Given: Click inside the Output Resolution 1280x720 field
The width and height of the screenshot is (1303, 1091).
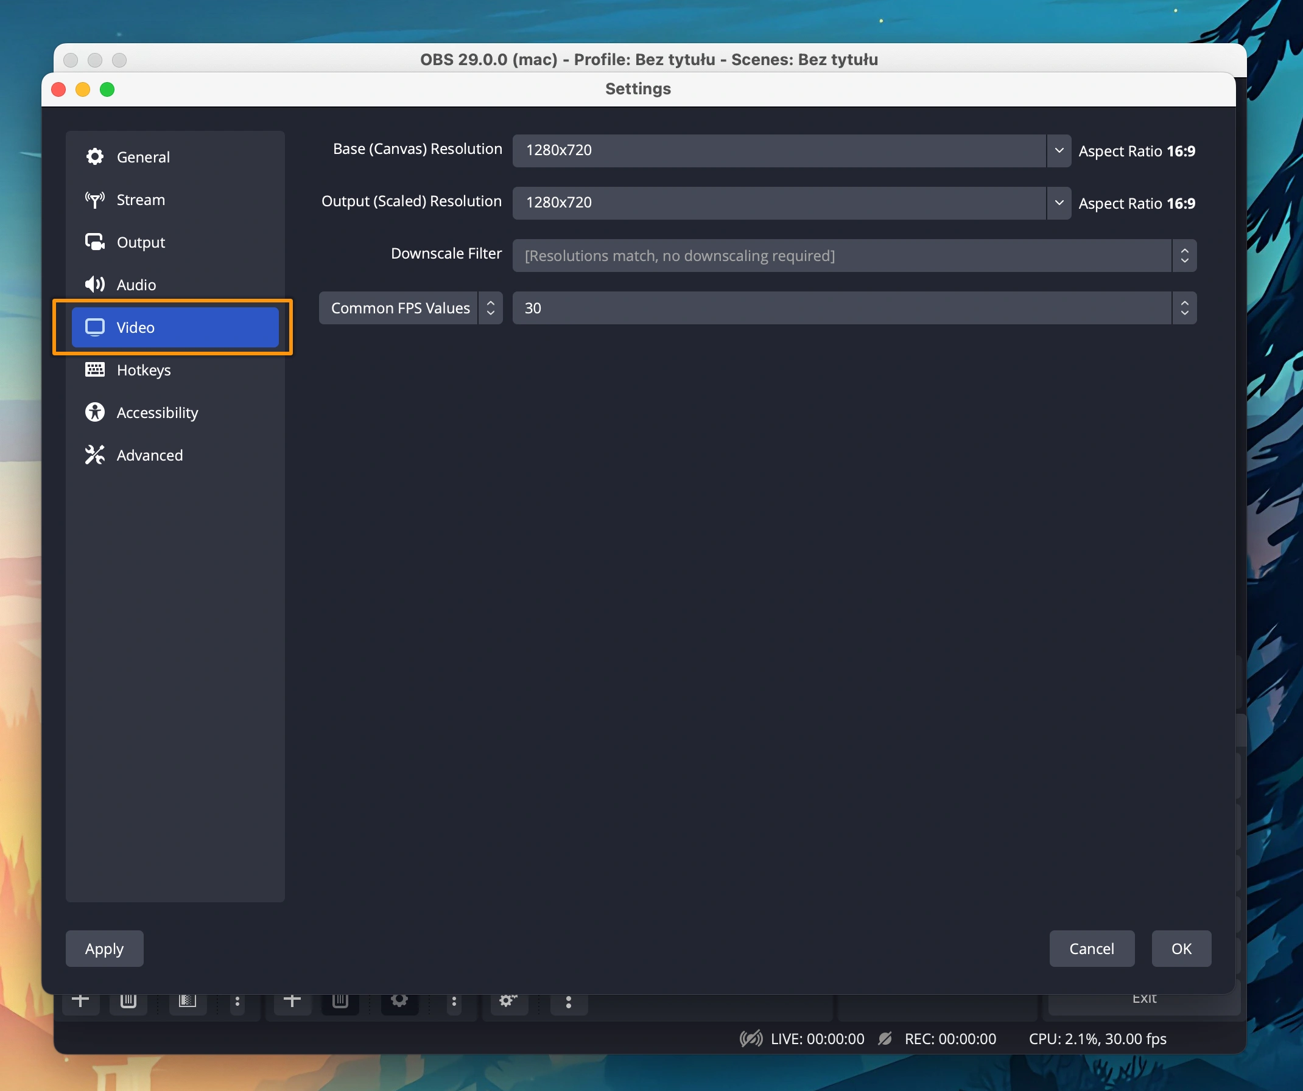Looking at the screenshot, I should [x=778, y=203].
